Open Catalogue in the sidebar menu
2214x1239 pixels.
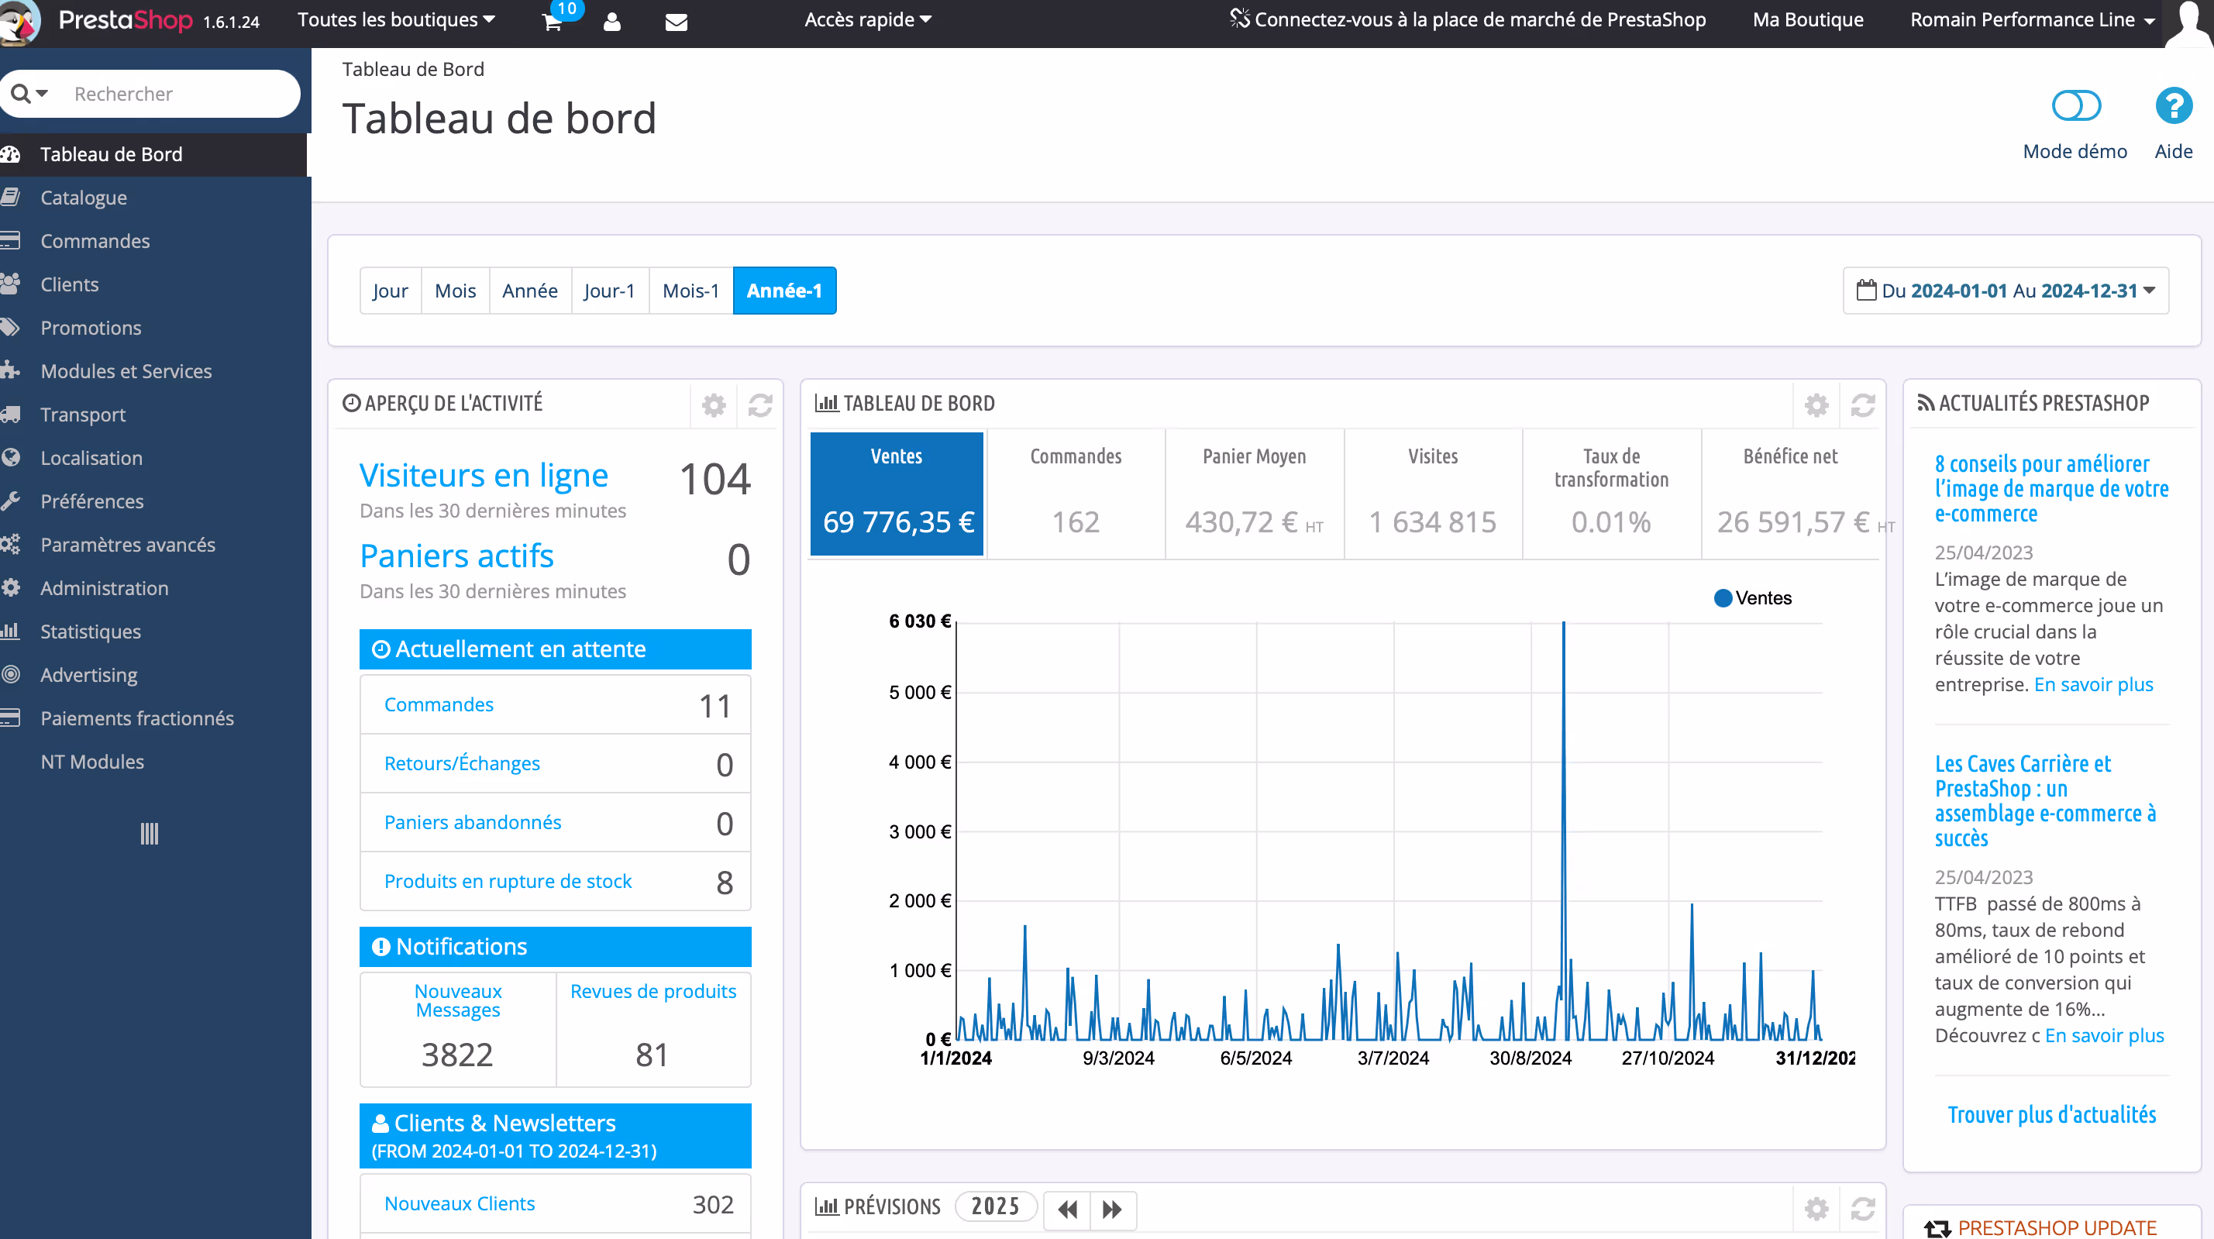pyautogui.click(x=84, y=198)
